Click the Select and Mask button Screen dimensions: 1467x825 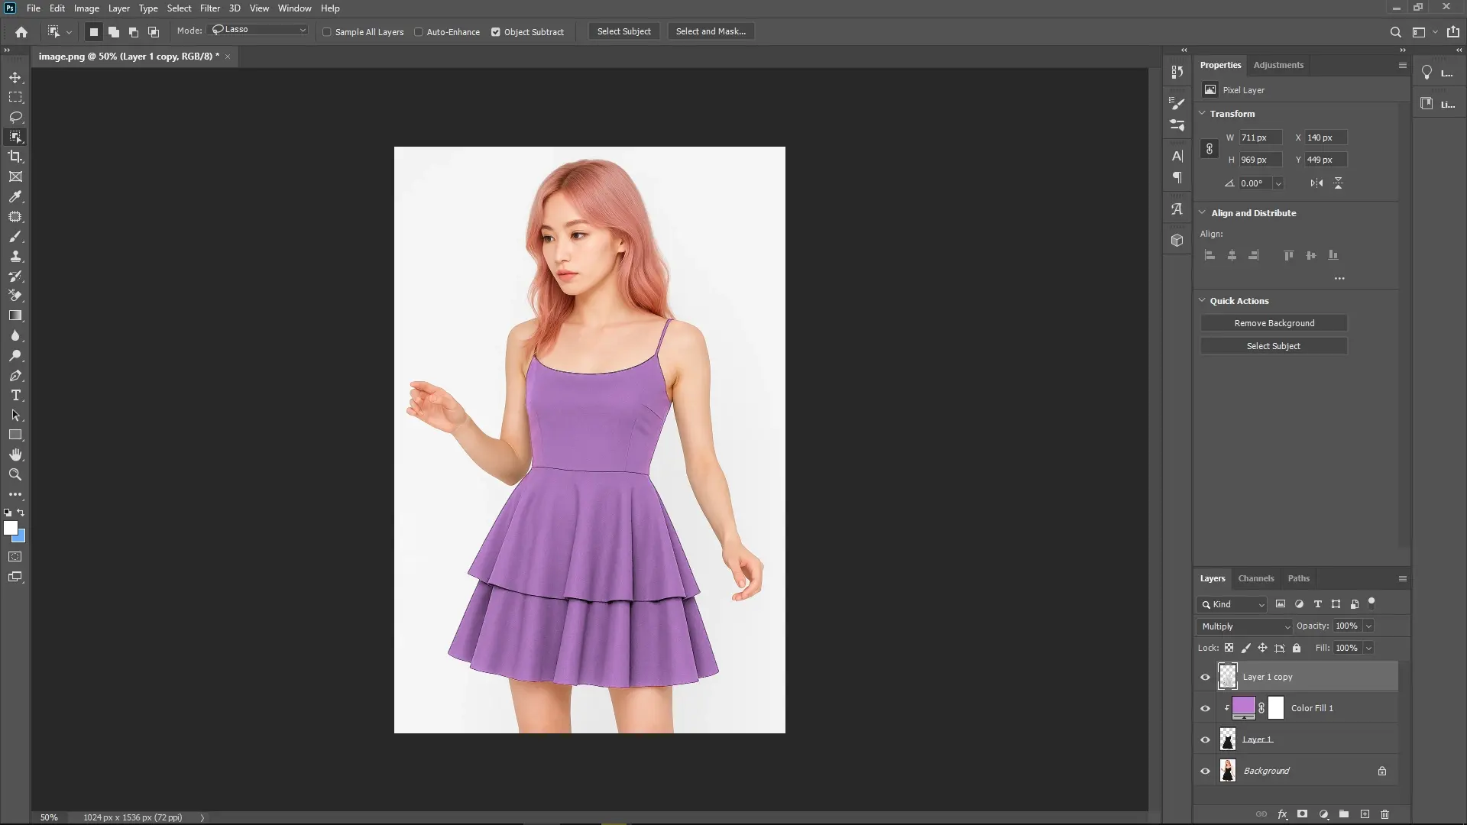point(710,31)
